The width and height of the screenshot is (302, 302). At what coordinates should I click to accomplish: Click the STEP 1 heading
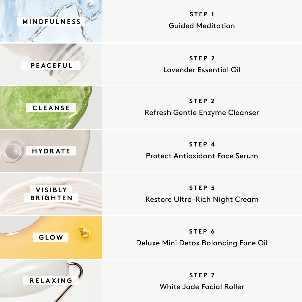pyautogui.click(x=202, y=14)
